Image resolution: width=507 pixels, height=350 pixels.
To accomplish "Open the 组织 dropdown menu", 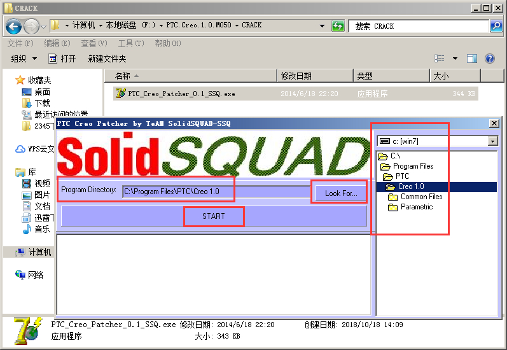I will [x=24, y=59].
